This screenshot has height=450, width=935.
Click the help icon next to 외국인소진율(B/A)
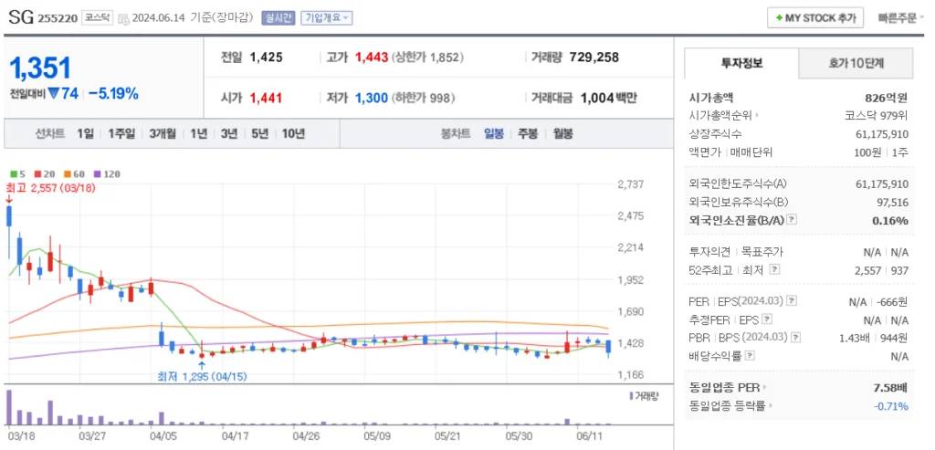[792, 219]
